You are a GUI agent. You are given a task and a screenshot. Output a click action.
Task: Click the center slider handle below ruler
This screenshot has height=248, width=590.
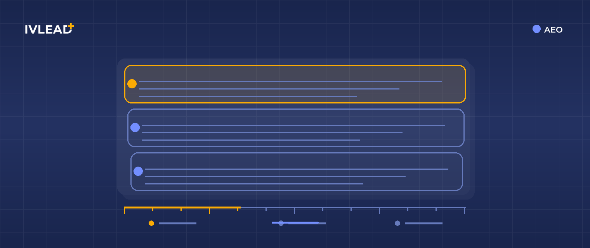(x=281, y=223)
